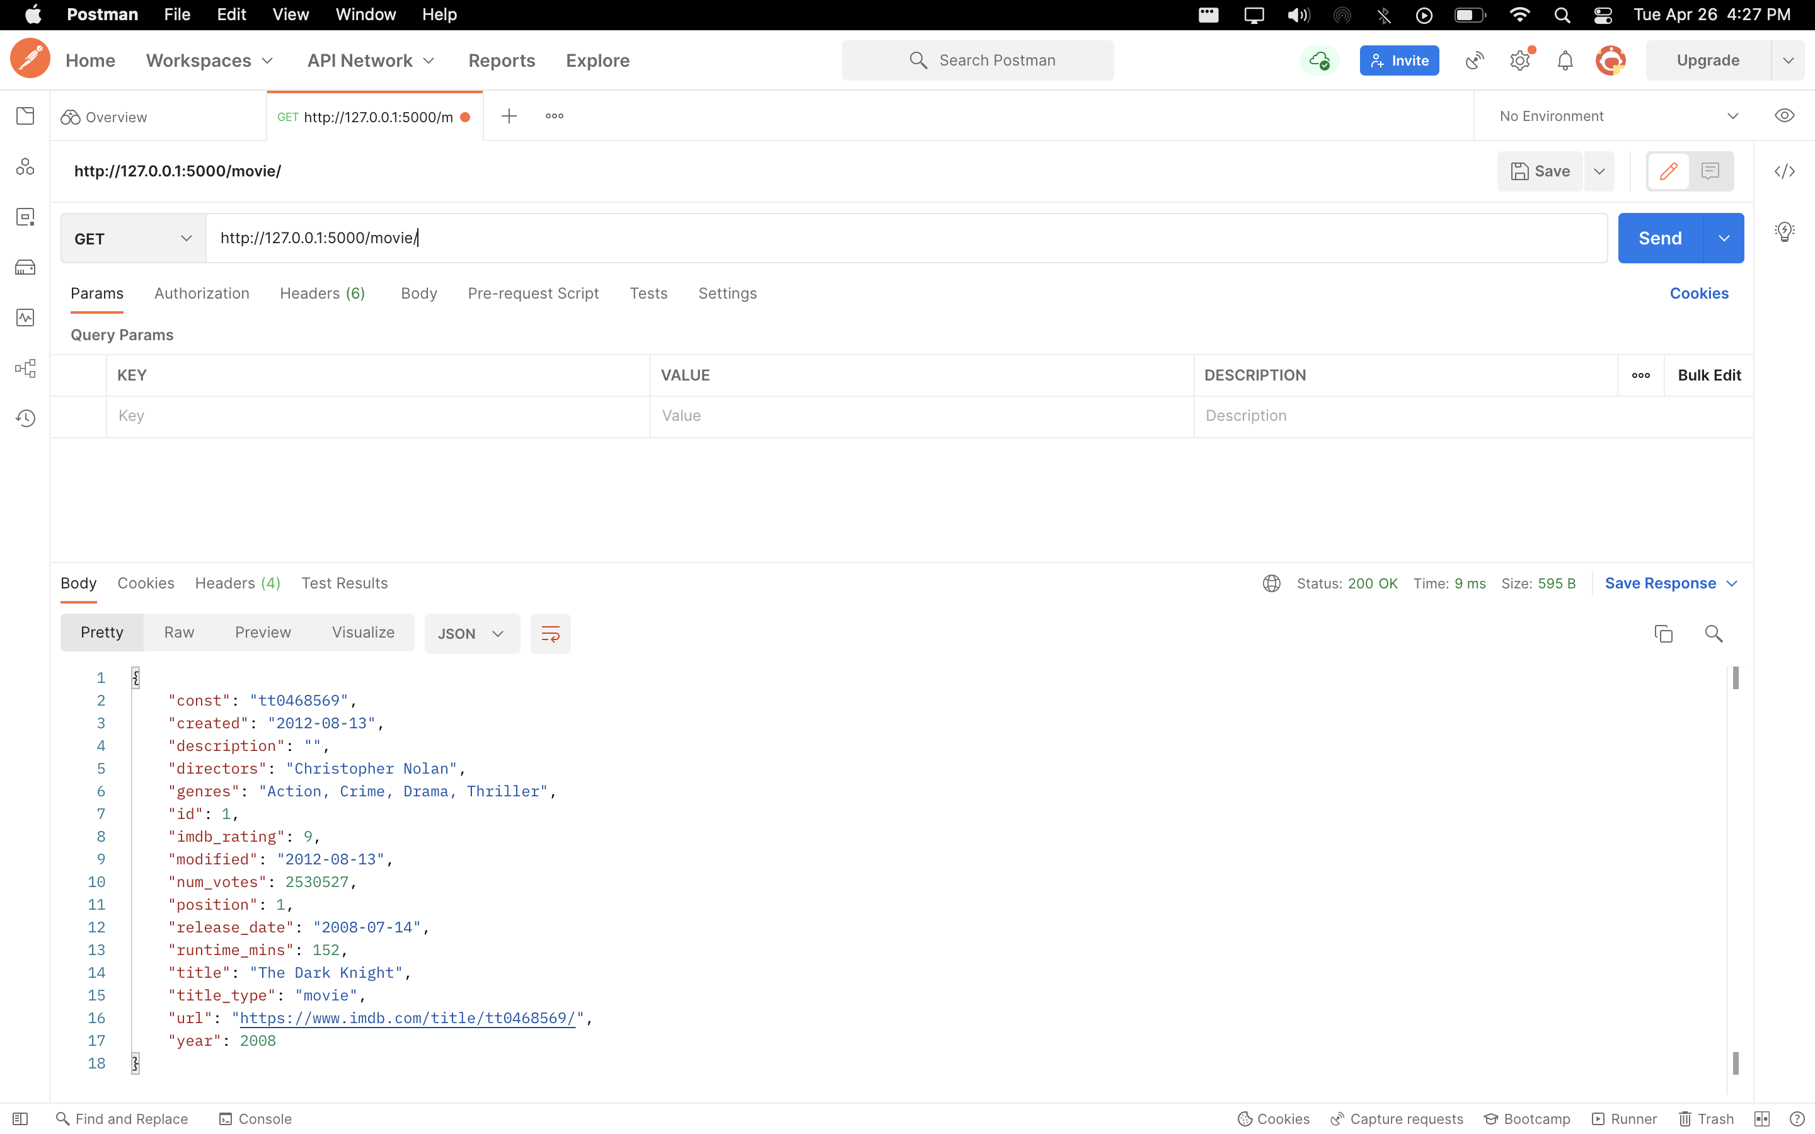Viewport: 1815px width, 1134px height.
Task: Click the code snippet icon
Action: click(x=1784, y=172)
